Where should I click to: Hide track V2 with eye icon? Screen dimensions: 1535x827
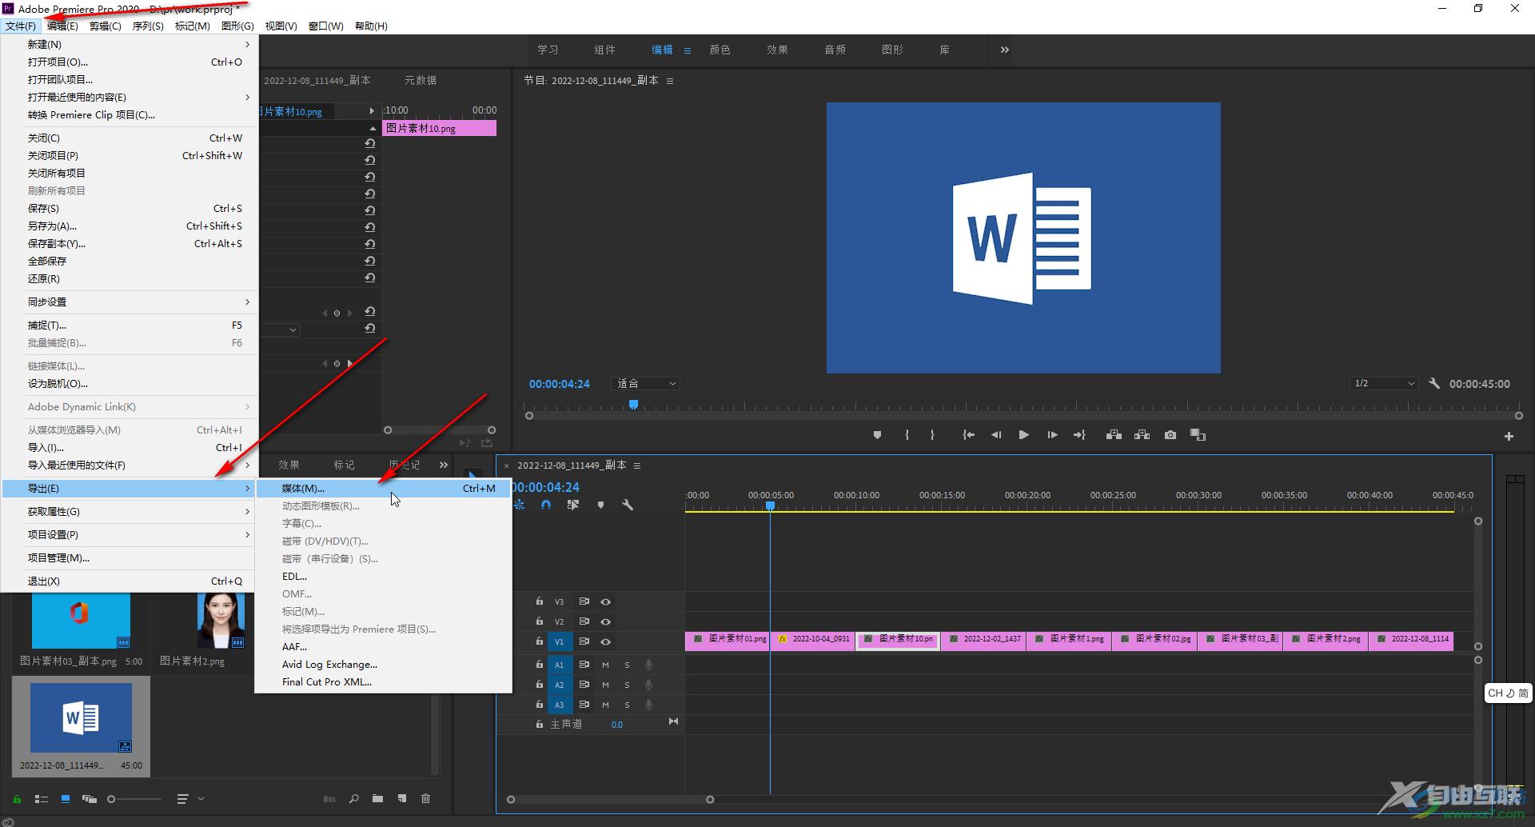[605, 622]
